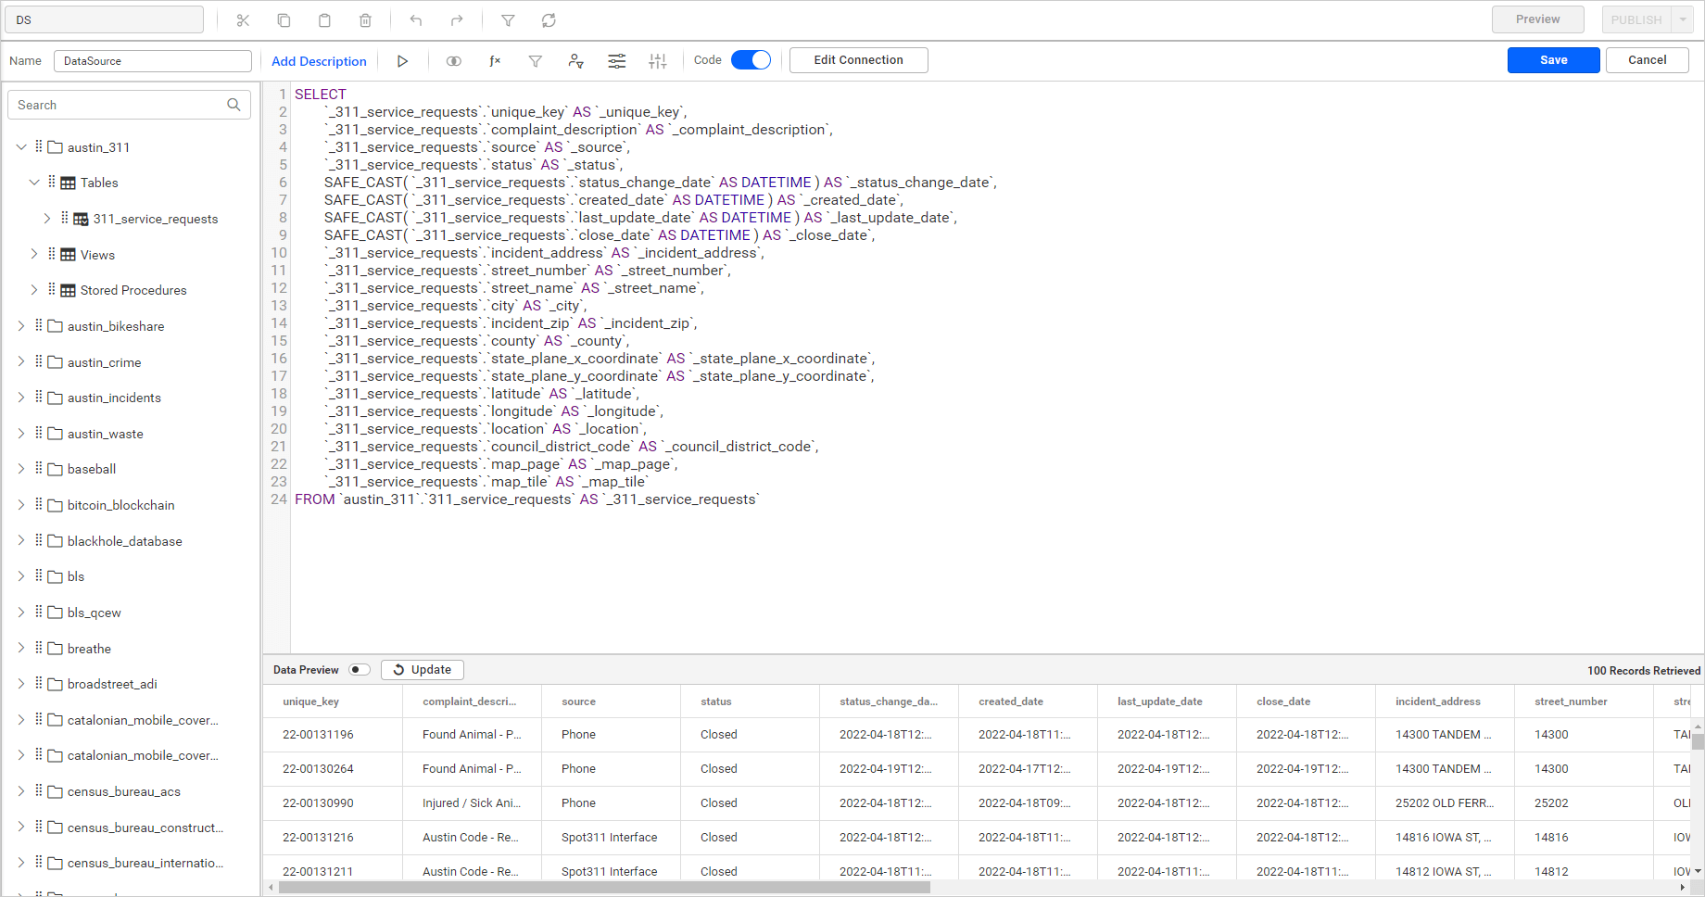Click the Copy icon in the top toolbar

[284, 19]
